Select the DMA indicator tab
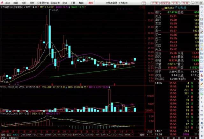The image size is (204, 139). point(29,135)
